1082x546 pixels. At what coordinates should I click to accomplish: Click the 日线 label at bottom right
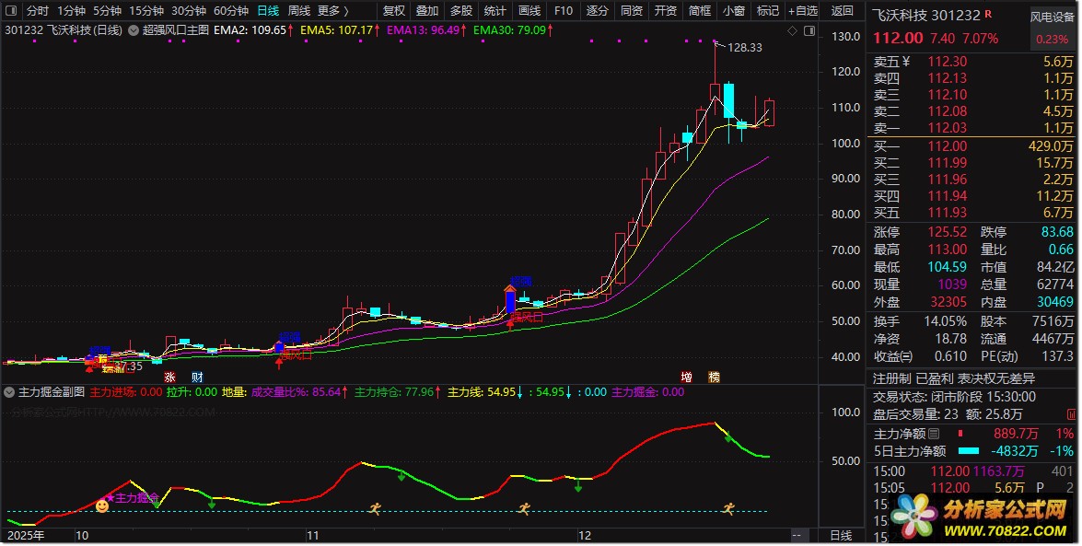point(841,536)
